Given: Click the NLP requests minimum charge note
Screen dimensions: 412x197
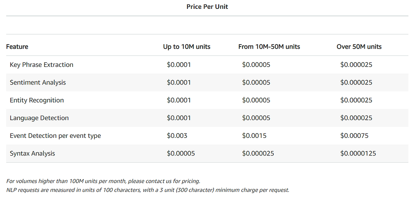Looking at the screenshot, I should click(x=148, y=190).
